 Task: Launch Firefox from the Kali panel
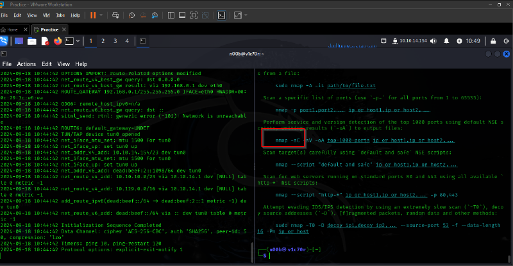(57, 41)
